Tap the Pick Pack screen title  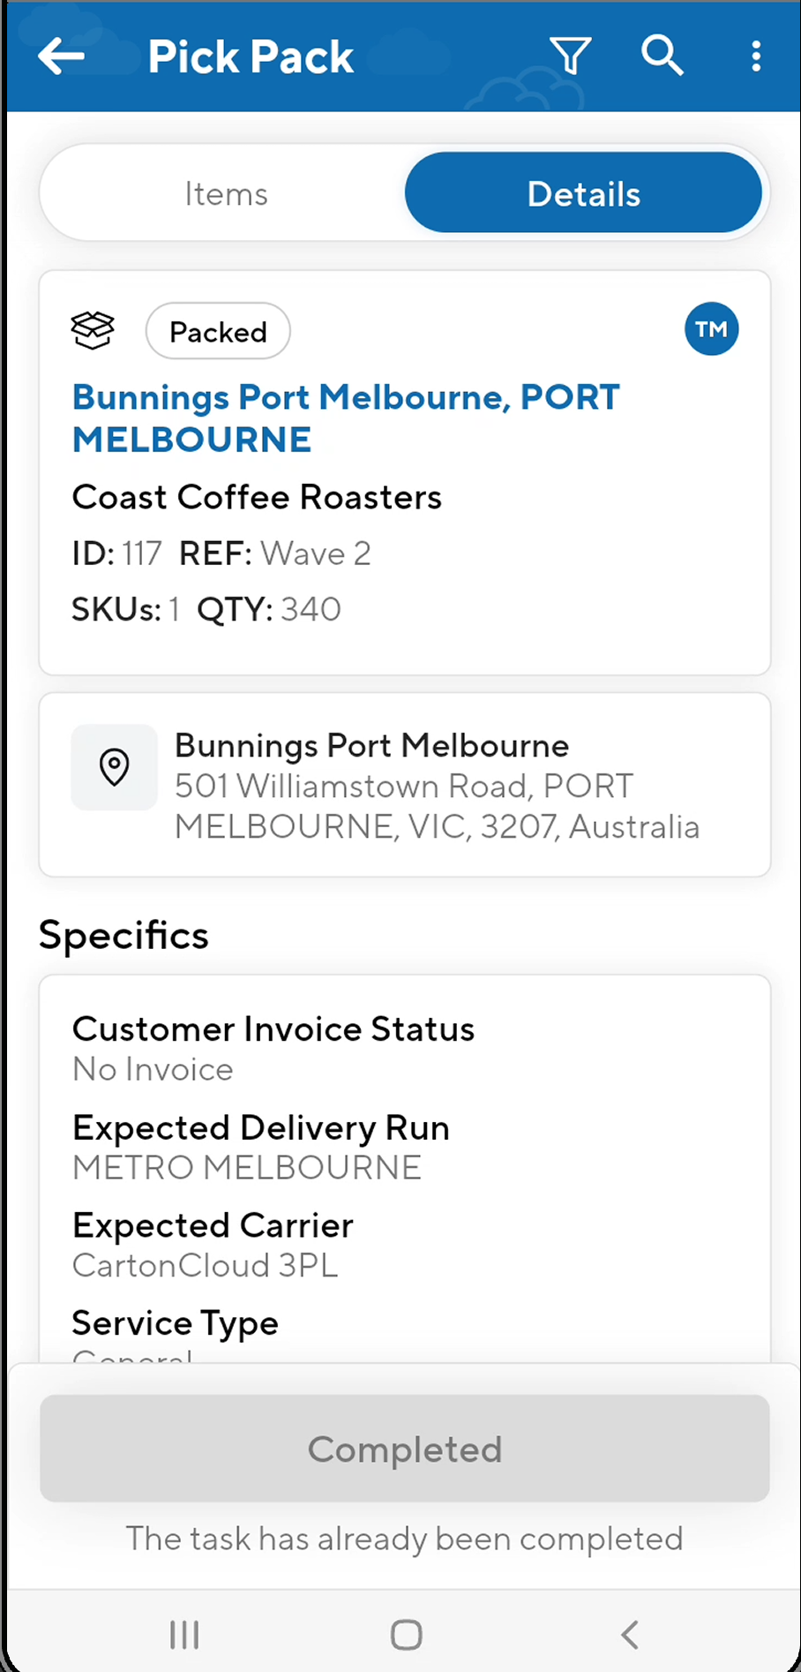coord(251,57)
